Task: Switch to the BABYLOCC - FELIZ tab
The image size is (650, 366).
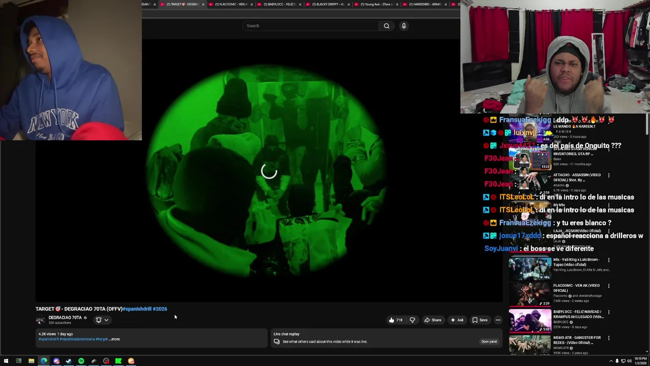Action: 279,4
